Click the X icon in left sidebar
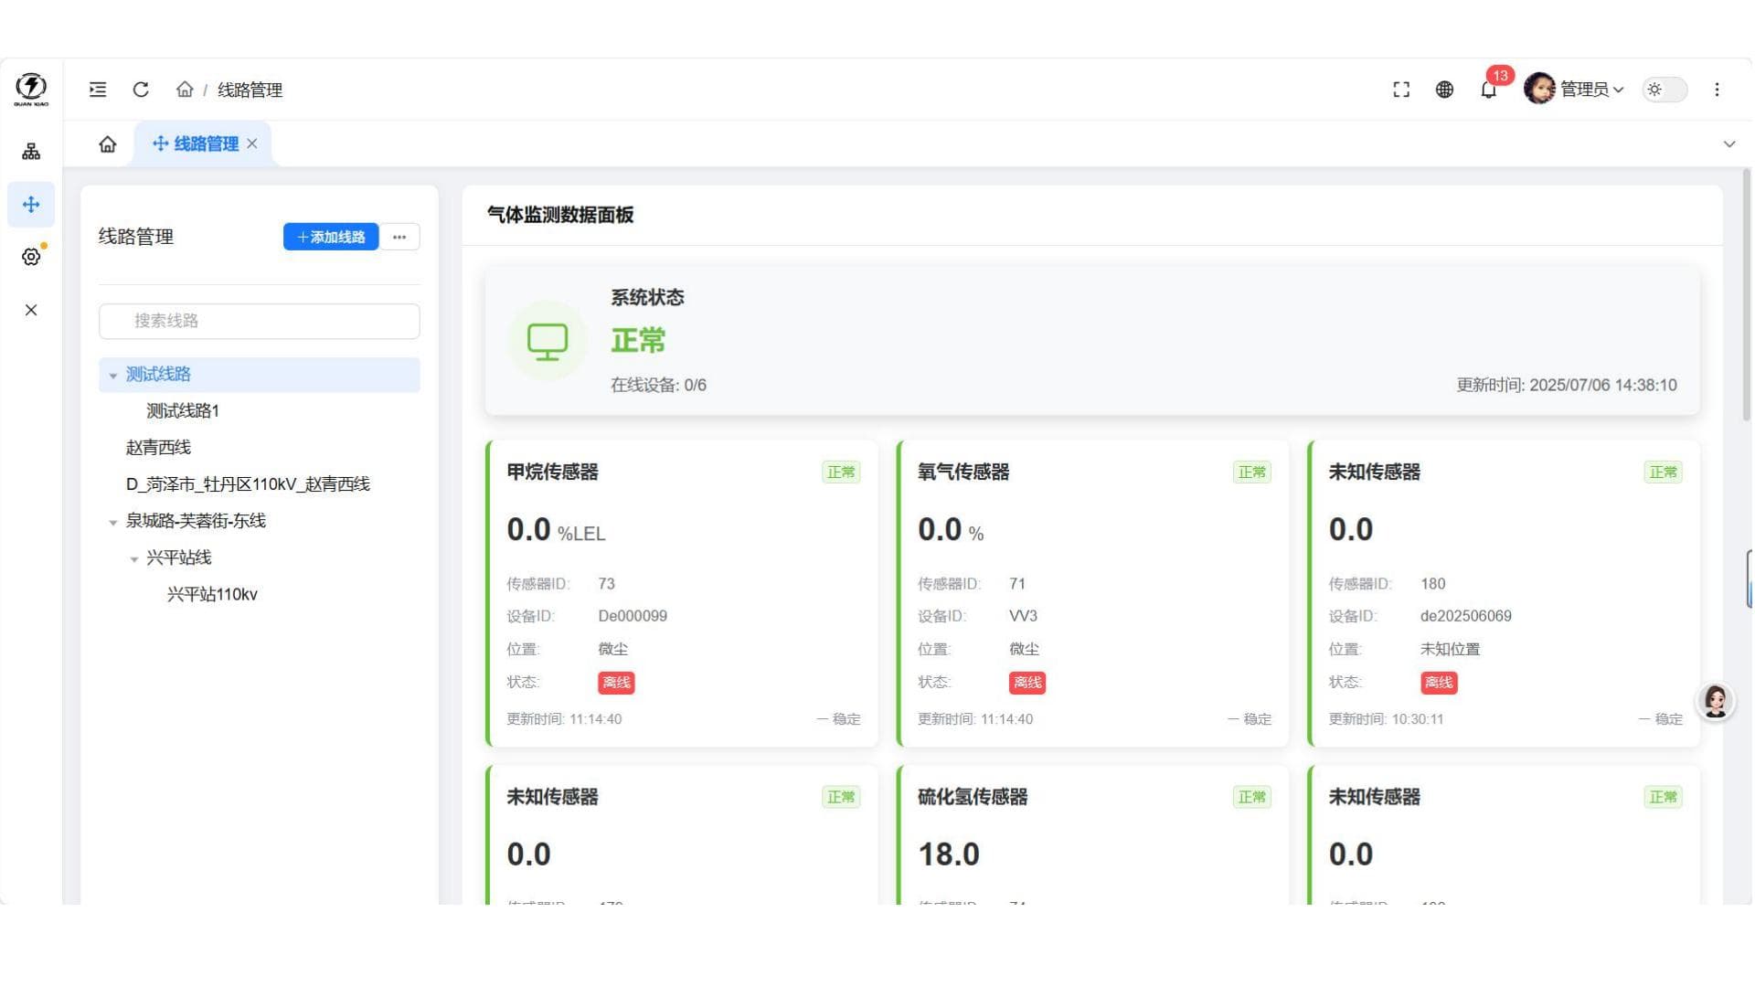Viewport: 1755px width, 987px height. 31,310
